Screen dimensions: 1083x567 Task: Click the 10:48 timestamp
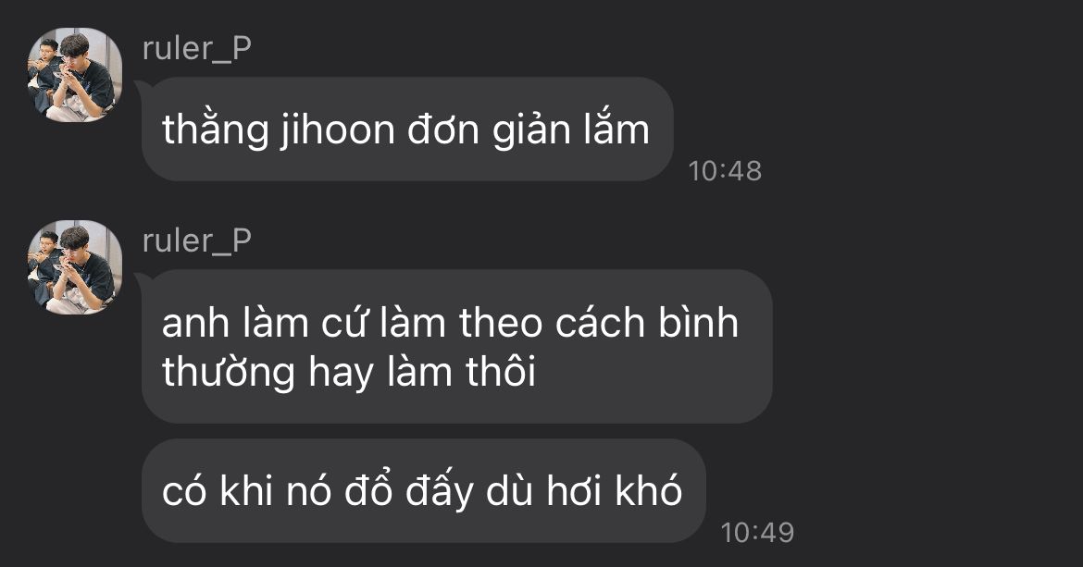[x=725, y=171]
